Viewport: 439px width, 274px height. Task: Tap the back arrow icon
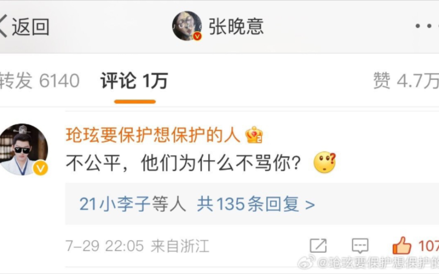[4, 26]
